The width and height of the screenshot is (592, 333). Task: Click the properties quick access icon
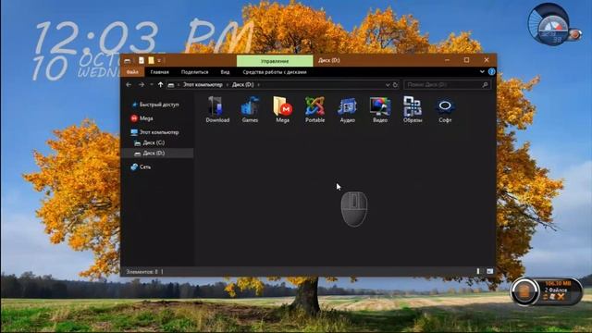point(142,60)
